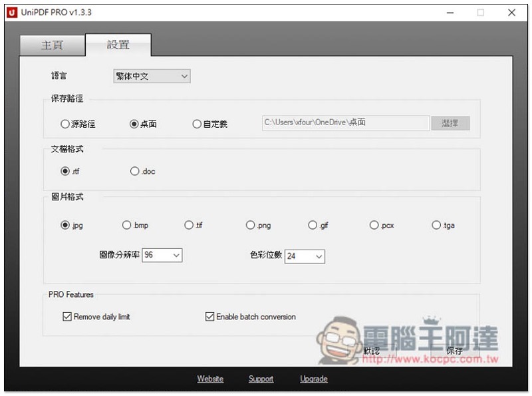Choose the .jpg image format
Screen dimensions: 532x396
[72, 225]
